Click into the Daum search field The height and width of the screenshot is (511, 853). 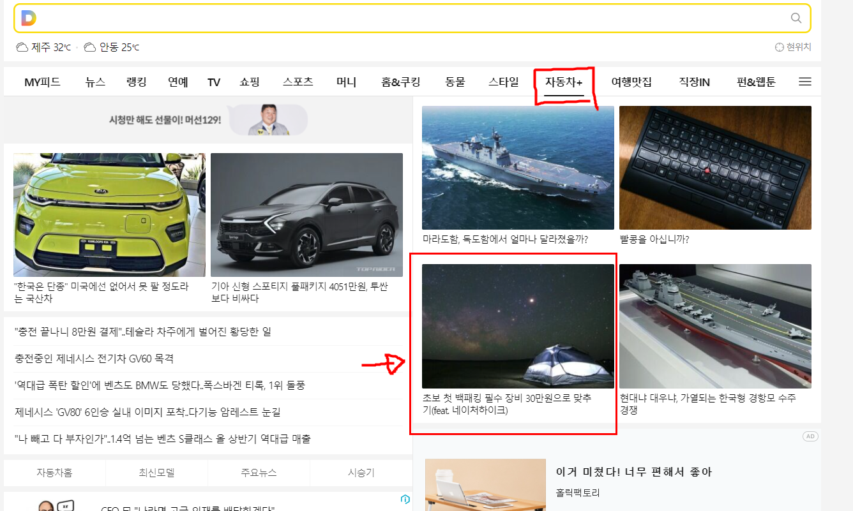coord(412,18)
